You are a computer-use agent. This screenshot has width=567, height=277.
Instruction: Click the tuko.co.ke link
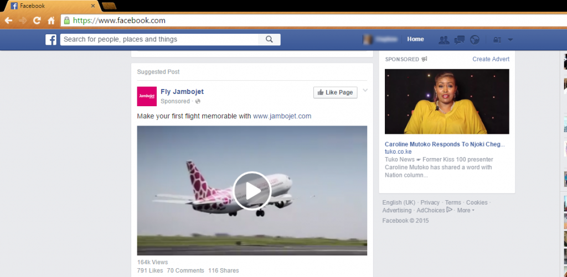click(x=398, y=151)
